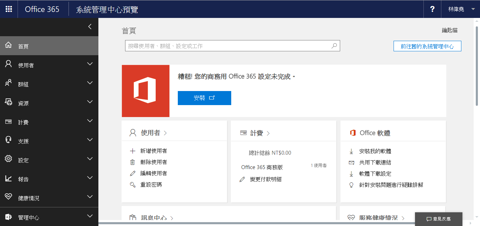This screenshot has width=480, height=226.
Task: Click the envelope icon for 共用下載連結
Action: click(x=351, y=163)
